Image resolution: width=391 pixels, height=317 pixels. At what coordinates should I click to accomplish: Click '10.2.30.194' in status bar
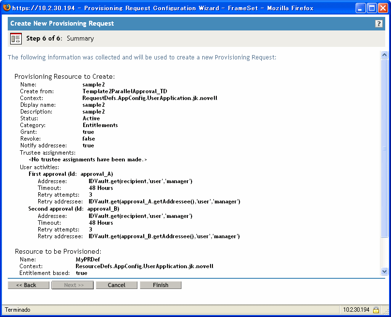pyautogui.click(x=356, y=310)
